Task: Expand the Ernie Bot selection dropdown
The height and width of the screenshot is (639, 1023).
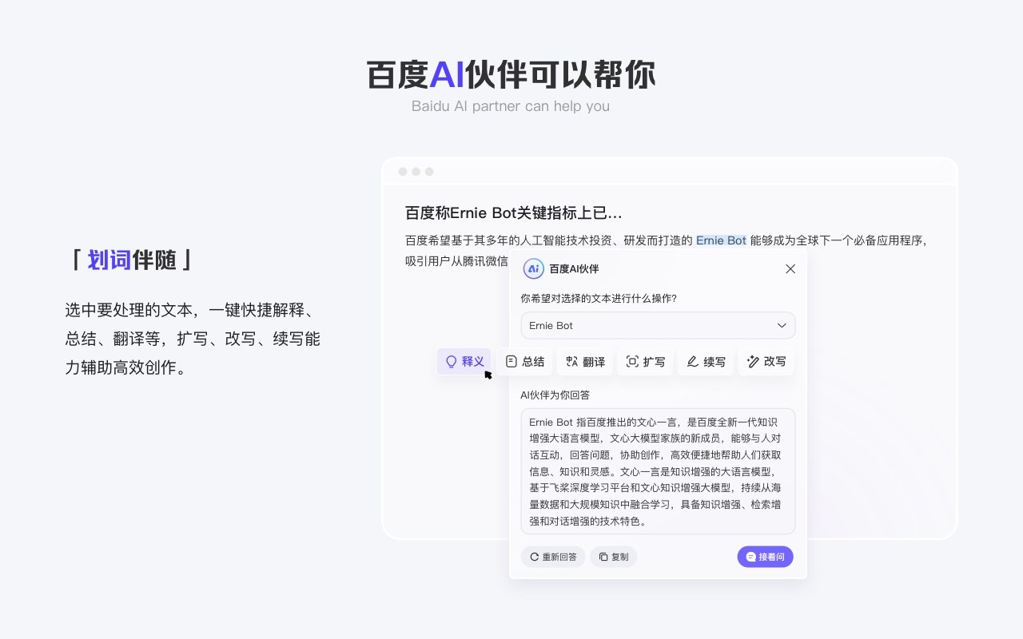Action: click(x=781, y=326)
